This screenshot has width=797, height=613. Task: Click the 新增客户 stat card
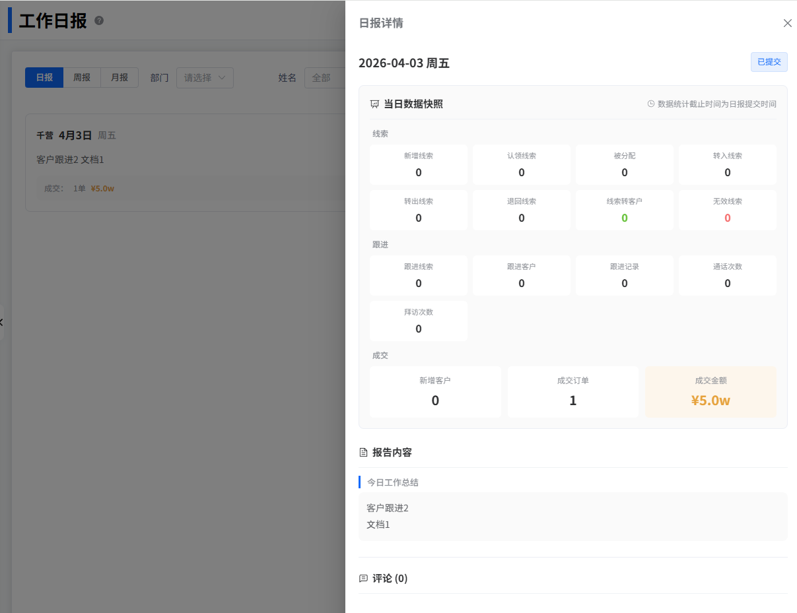click(435, 392)
